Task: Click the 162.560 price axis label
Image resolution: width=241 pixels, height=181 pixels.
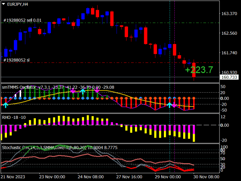Action: [229, 33]
